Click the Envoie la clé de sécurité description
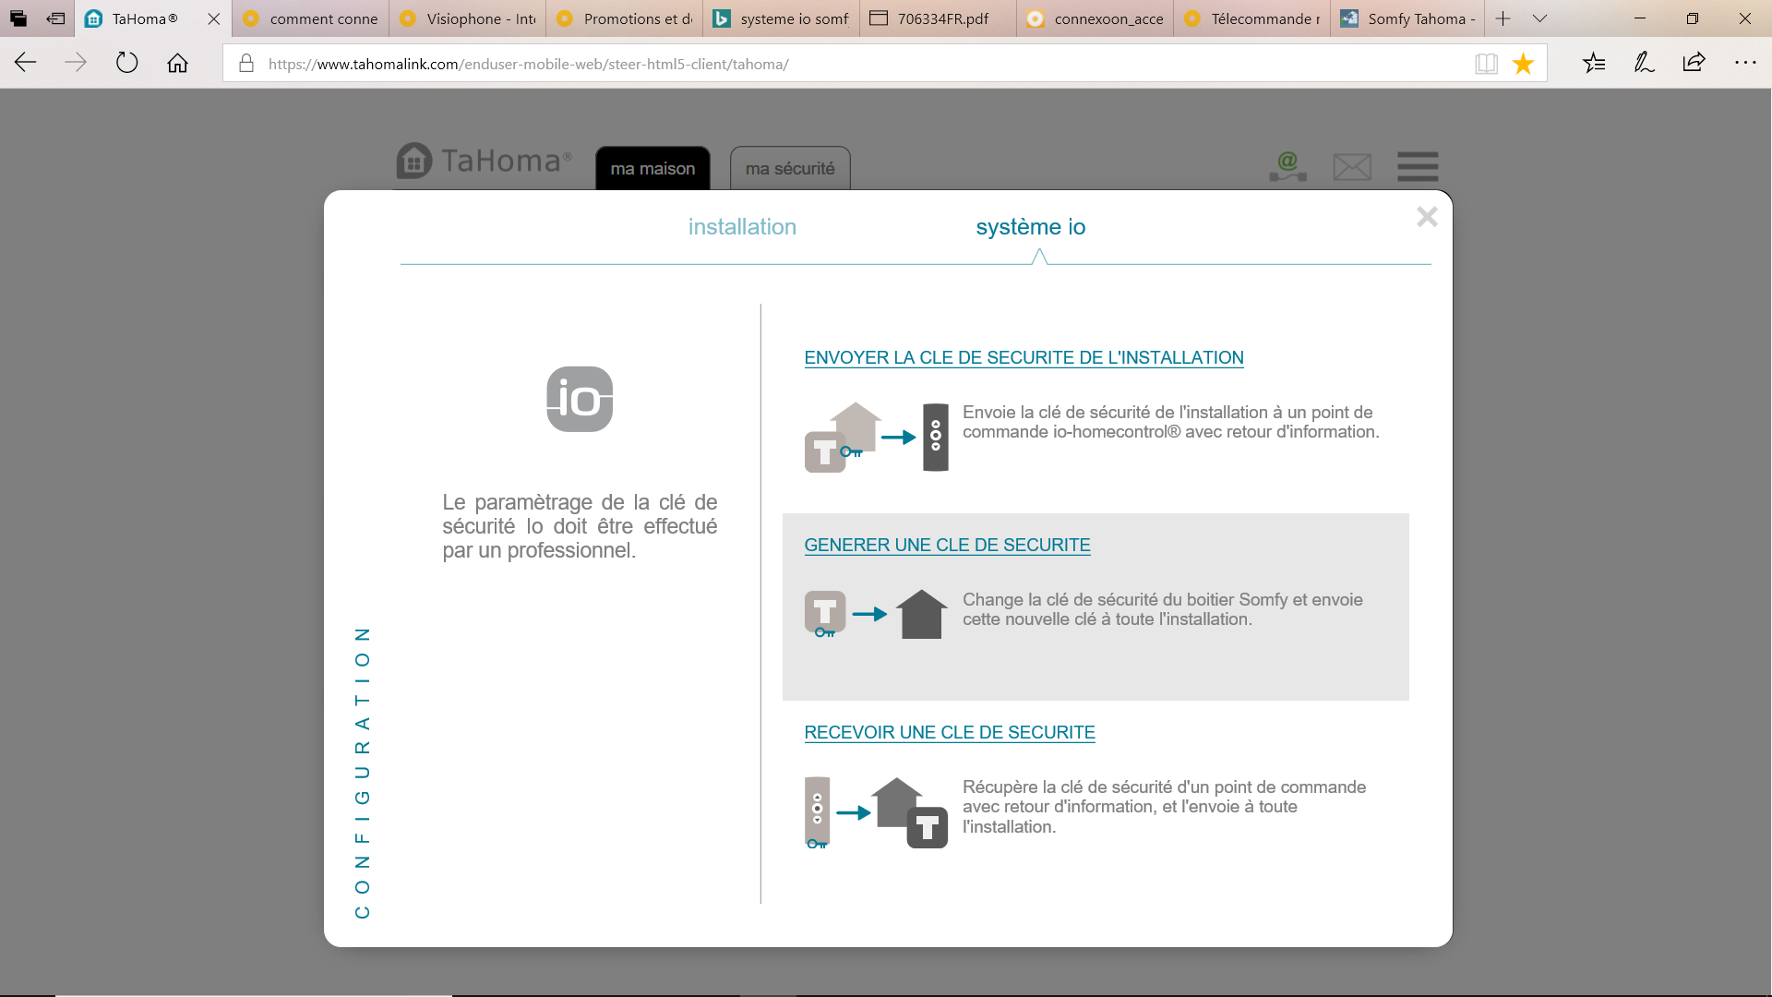 tap(1170, 422)
